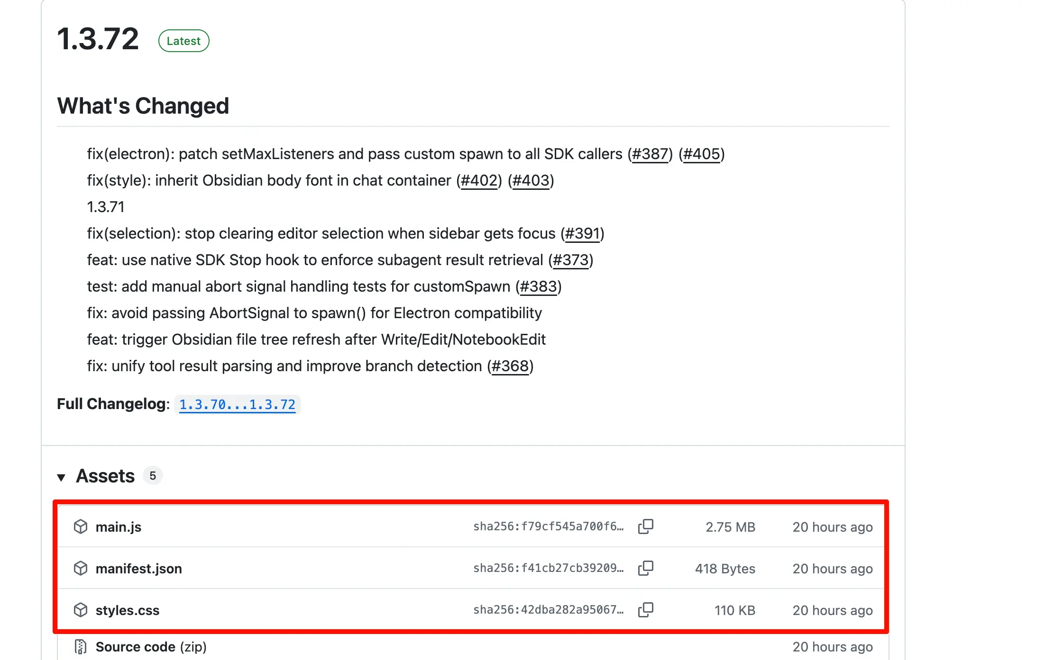Image resolution: width=1063 pixels, height=660 pixels.
Task: Click the package icon beside styles.css
Action: click(x=81, y=610)
